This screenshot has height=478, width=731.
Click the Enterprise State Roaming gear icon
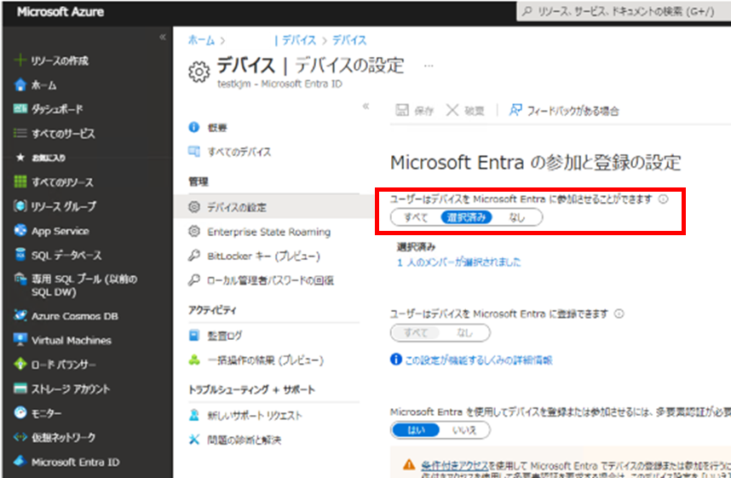pyautogui.click(x=194, y=232)
